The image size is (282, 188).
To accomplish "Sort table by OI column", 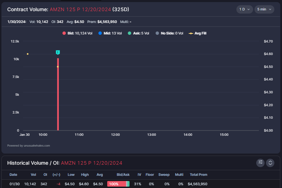I will click(x=45, y=175).
